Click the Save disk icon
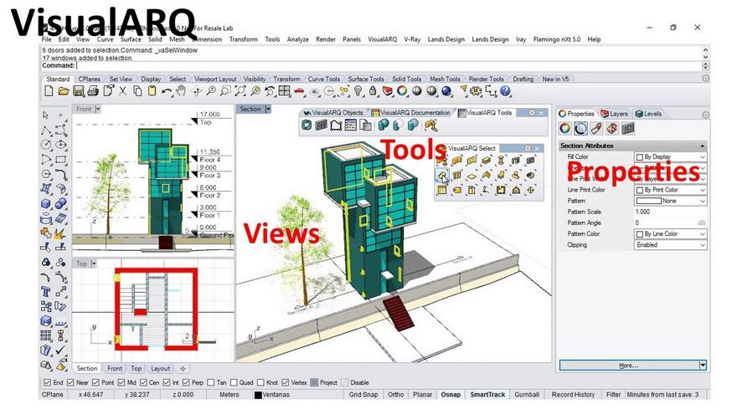Image resolution: width=732 pixels, height=409 pixels. pyautogui.click(x=79, y=91)
